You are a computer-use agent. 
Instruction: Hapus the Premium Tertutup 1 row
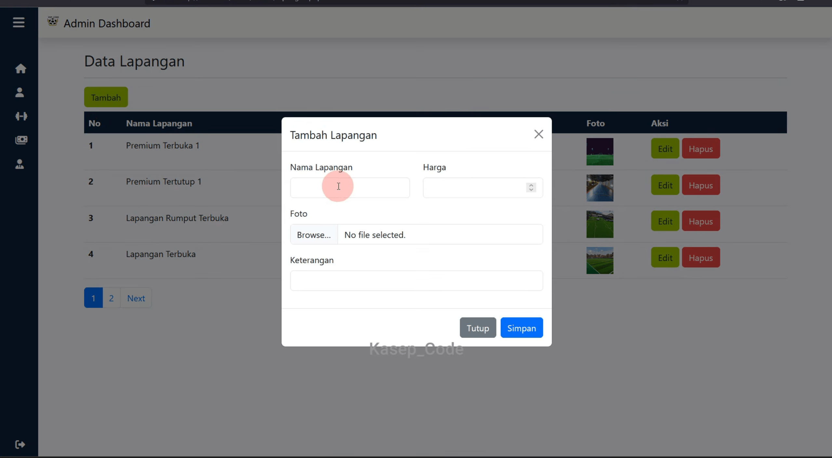click(701, 185)
